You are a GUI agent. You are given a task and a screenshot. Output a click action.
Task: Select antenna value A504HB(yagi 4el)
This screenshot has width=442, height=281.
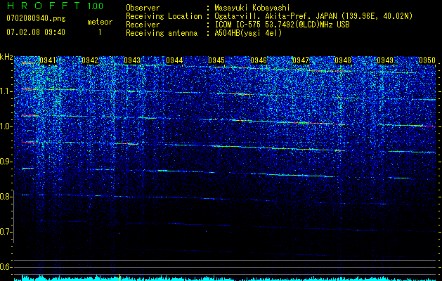point(248,33)
